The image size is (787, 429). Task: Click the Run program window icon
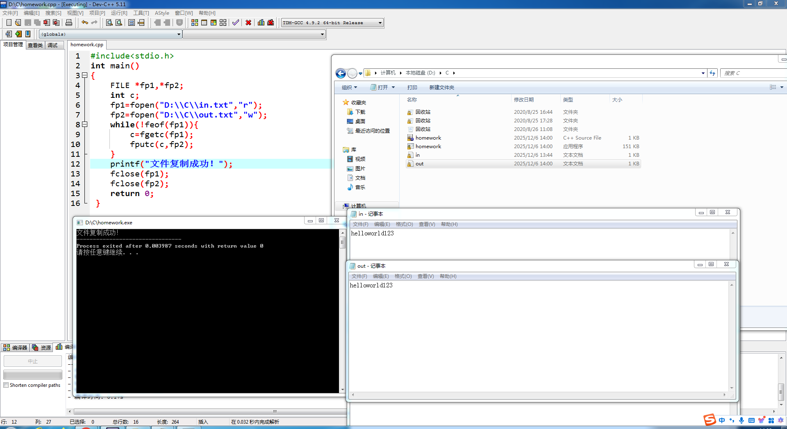(204, 23)
